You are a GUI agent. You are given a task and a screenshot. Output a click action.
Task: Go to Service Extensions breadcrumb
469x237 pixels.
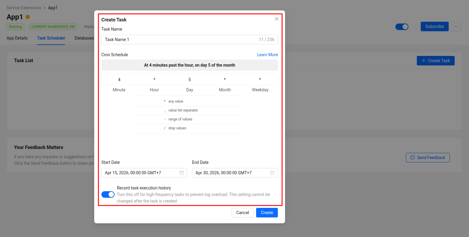[24, 8]
